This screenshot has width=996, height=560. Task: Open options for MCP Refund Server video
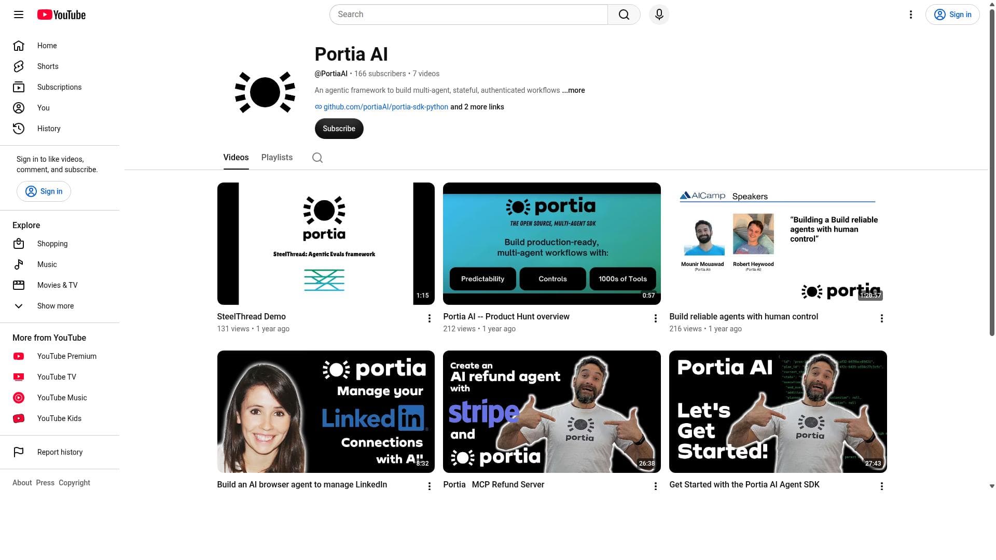click(x=655, y=486)
